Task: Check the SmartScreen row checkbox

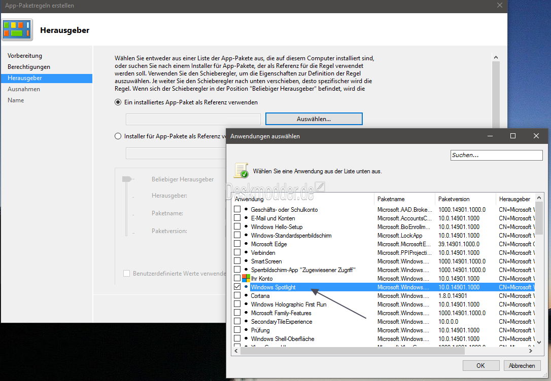Action: (x=237, y=261)
